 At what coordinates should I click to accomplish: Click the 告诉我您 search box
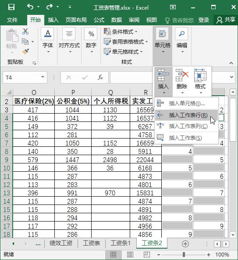pyautogui.click(x=179, y=21)
